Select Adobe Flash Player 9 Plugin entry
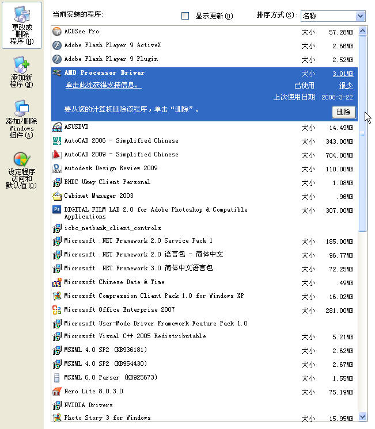This screenshot has width=375, height=429. 204,59
